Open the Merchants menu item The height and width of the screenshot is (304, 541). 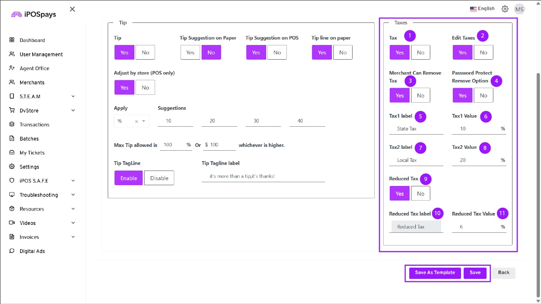32,82
